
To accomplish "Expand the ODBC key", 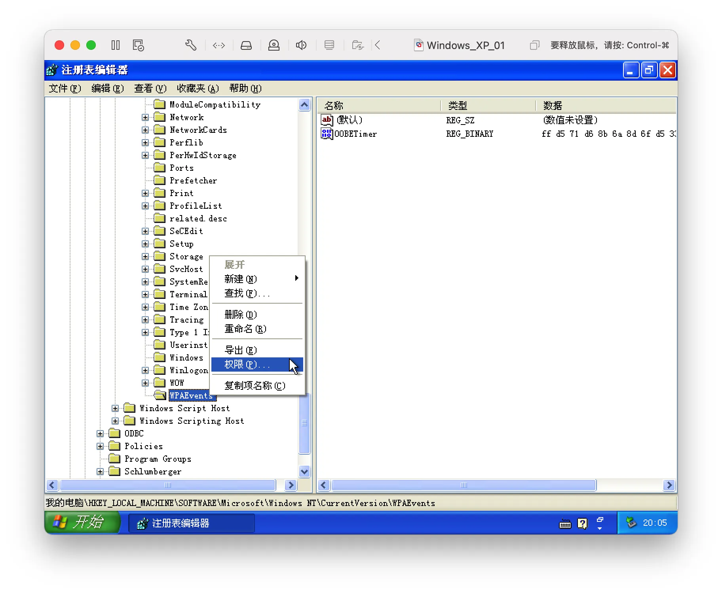I will pyautogui.click(x=100, y=434).
